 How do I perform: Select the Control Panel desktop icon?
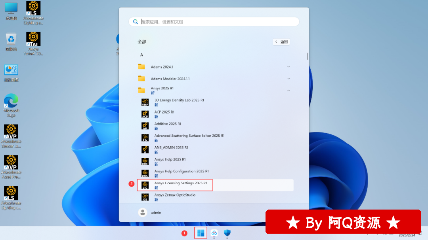point(11,73)
